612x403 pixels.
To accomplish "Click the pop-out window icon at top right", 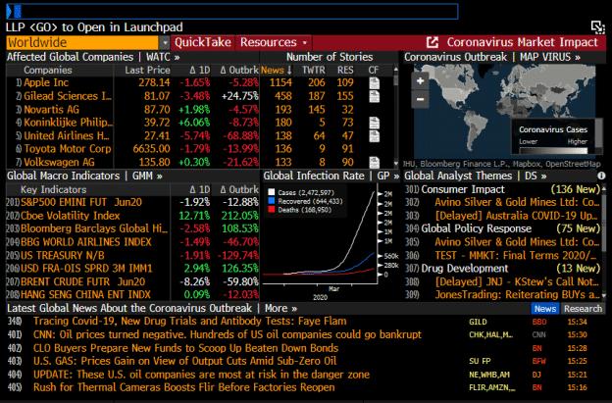I will click(x=598, y=26).
